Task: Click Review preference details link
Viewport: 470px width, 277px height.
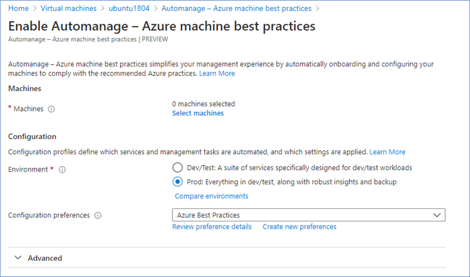Action: (x=212, y=227)
